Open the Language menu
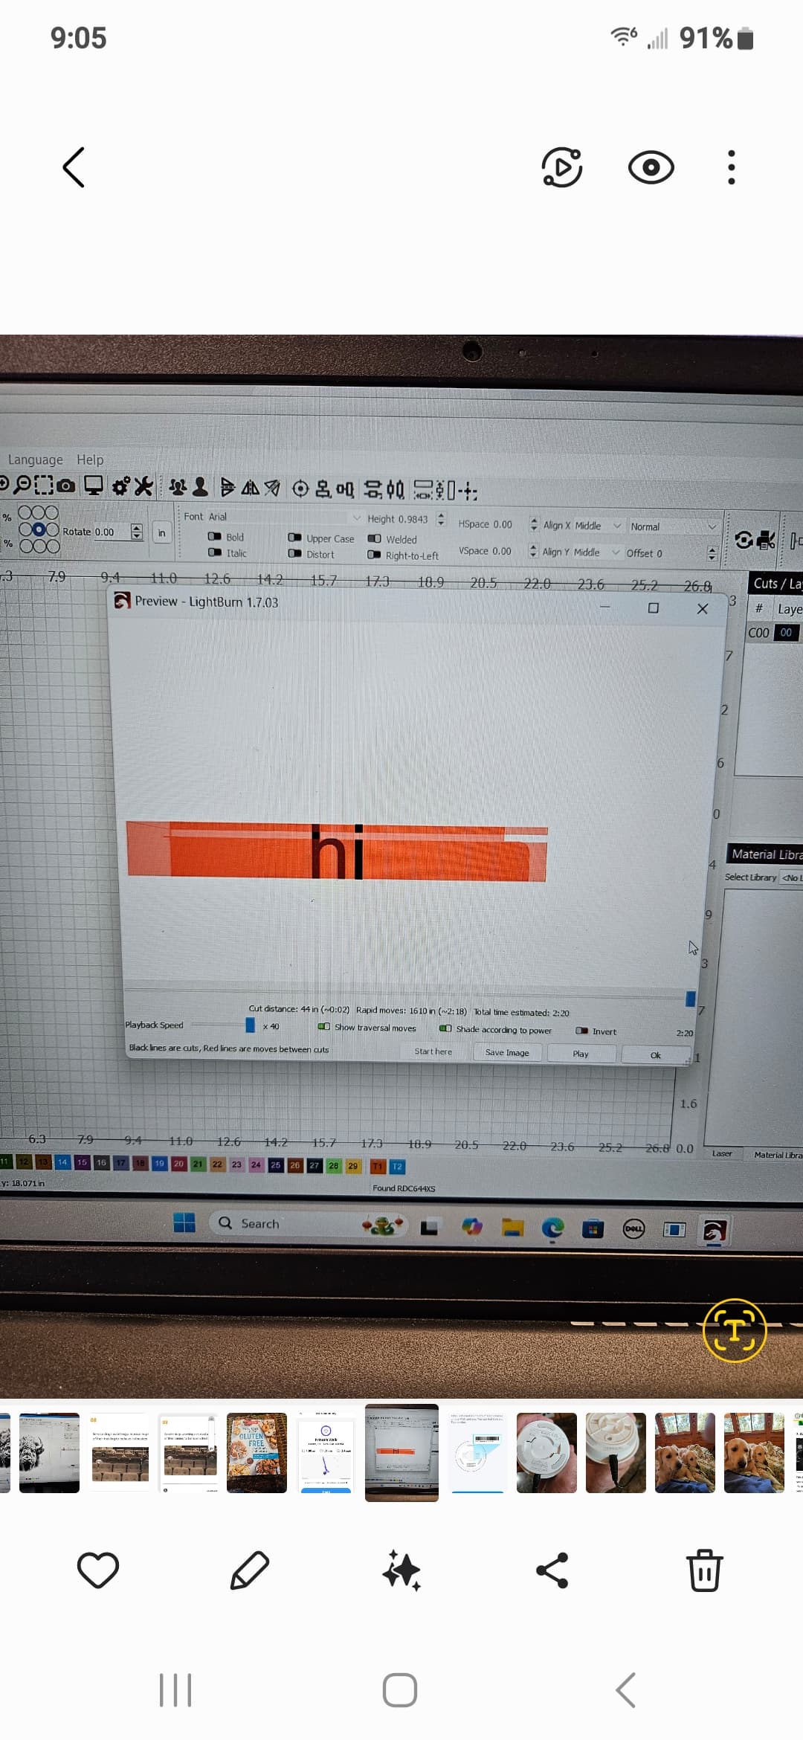 point(35,460)
